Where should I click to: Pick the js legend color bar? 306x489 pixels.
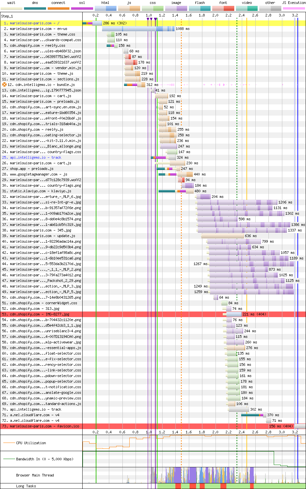129,8
